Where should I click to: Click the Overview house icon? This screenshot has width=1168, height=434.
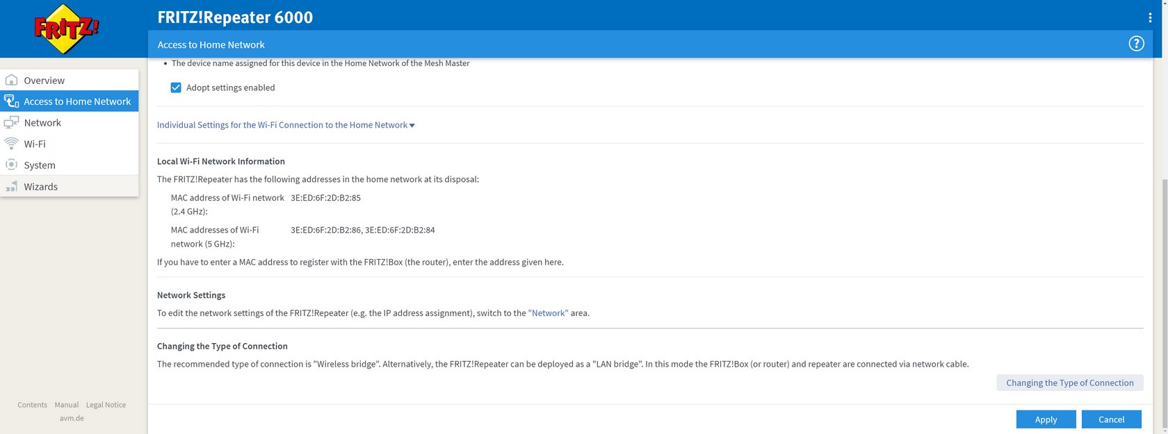point(11,80)
